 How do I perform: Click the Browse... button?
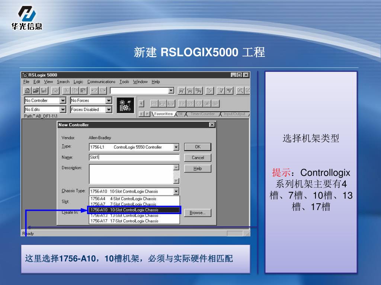click(x=198, y=213)
